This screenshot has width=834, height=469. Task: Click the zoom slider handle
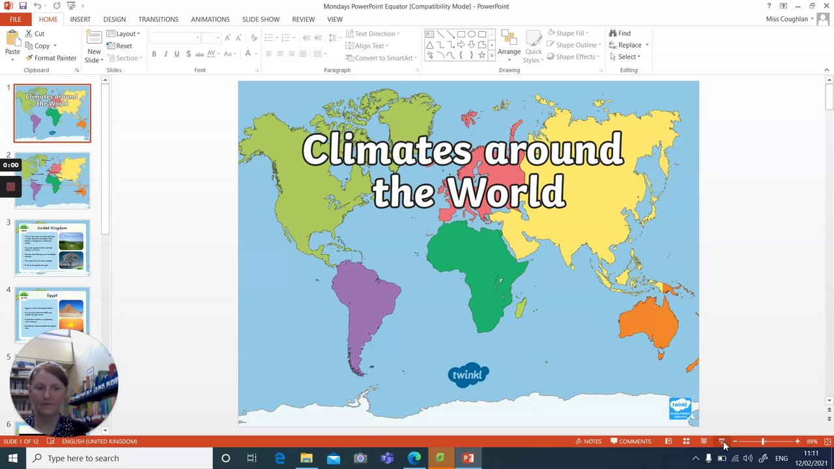[763, 441]
